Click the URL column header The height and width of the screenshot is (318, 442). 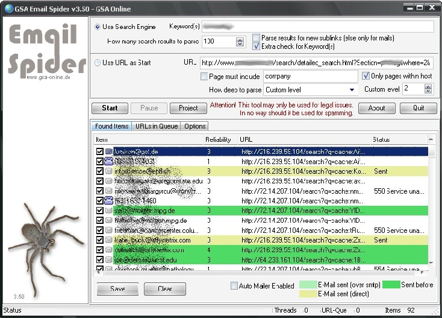304,139
